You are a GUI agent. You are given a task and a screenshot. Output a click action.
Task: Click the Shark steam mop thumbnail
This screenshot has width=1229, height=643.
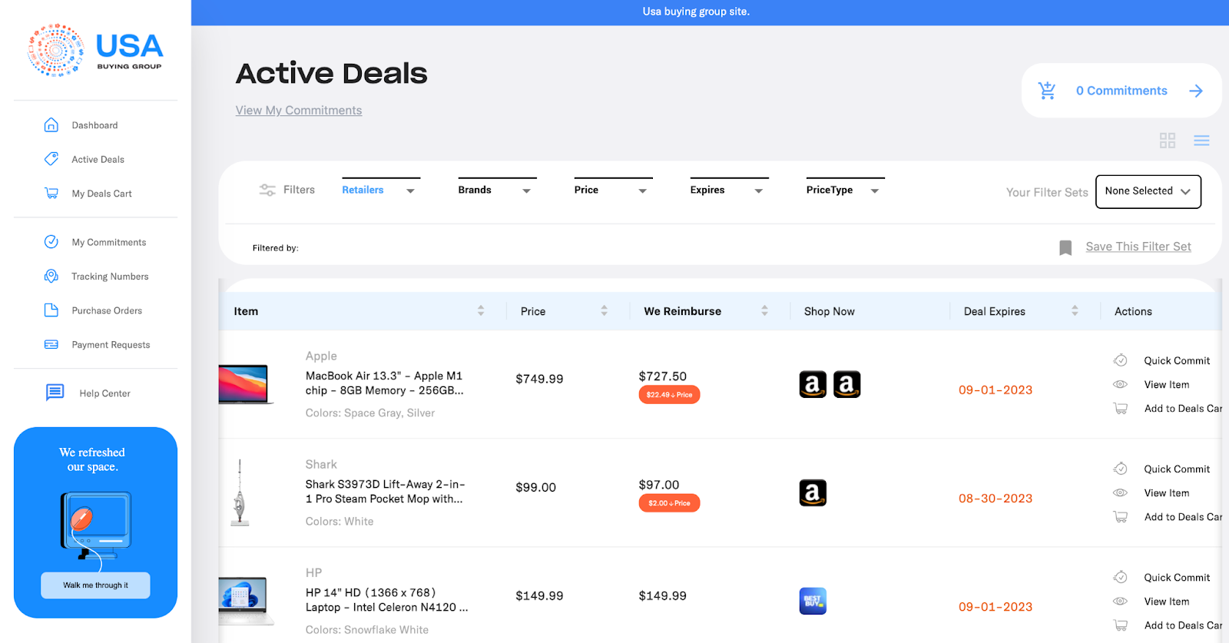pyautogui.click(x=240, y=492)
